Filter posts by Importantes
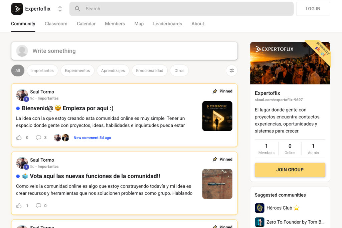 [x=42, y=71]
